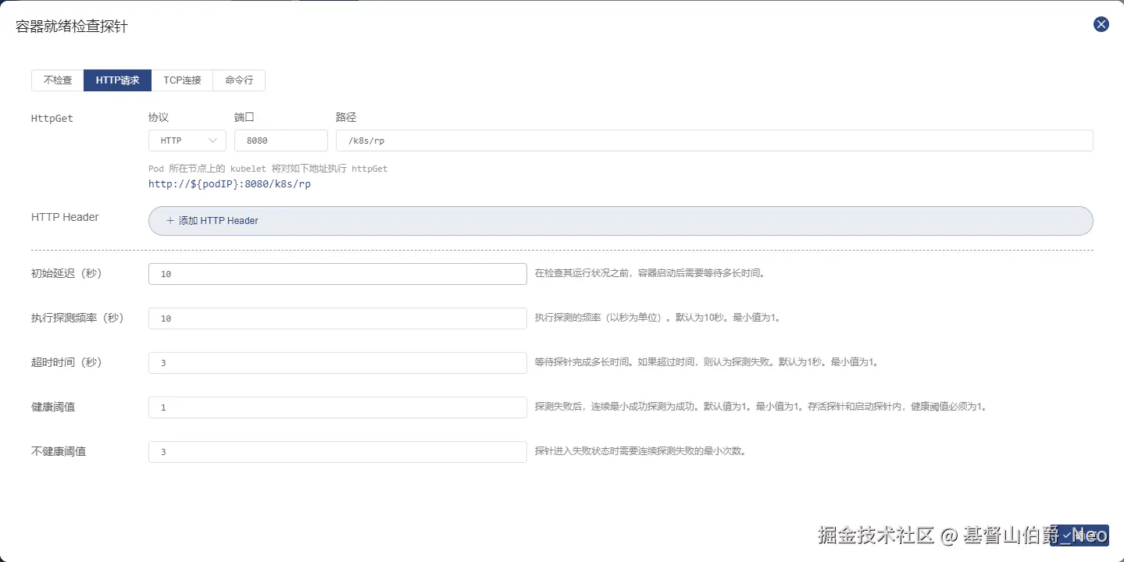This screenshot has width=1124, height=562.
Task: Click the 执行探测频率（秒） label
Action: click(77, 318)
